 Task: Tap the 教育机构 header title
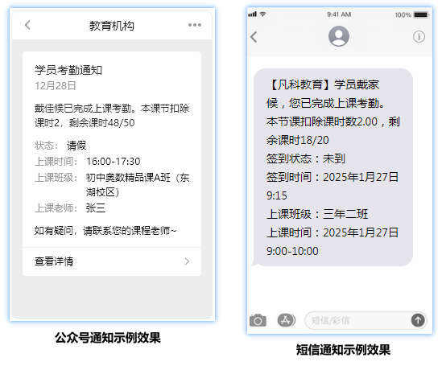click(112, 26)
